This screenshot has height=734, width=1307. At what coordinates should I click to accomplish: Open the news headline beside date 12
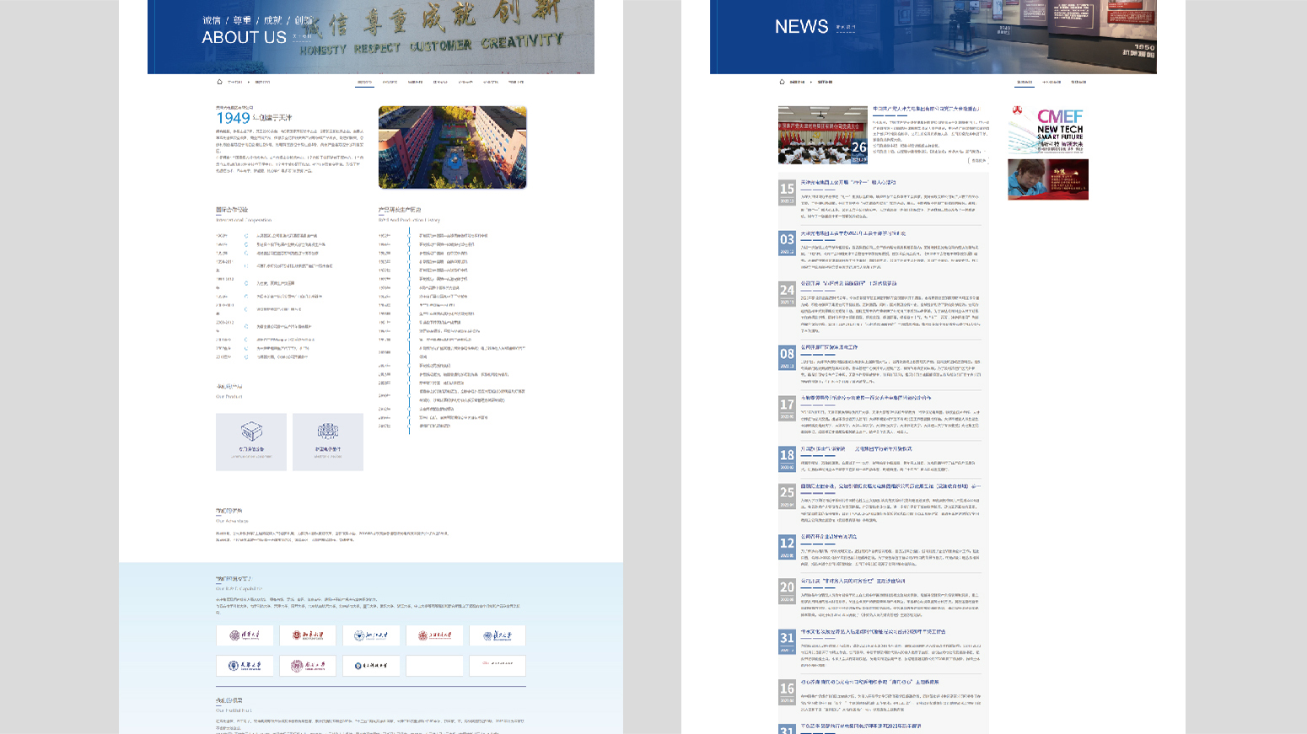pos(829,537)
